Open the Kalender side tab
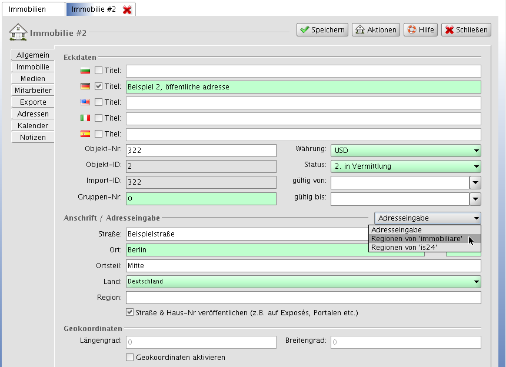This screenshot has width=506, height=367. [32, 126]
